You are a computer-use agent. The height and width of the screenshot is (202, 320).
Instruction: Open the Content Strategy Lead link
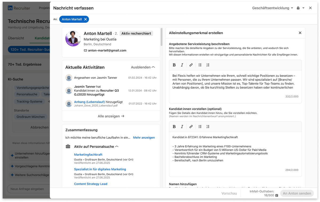coord(91,184)
